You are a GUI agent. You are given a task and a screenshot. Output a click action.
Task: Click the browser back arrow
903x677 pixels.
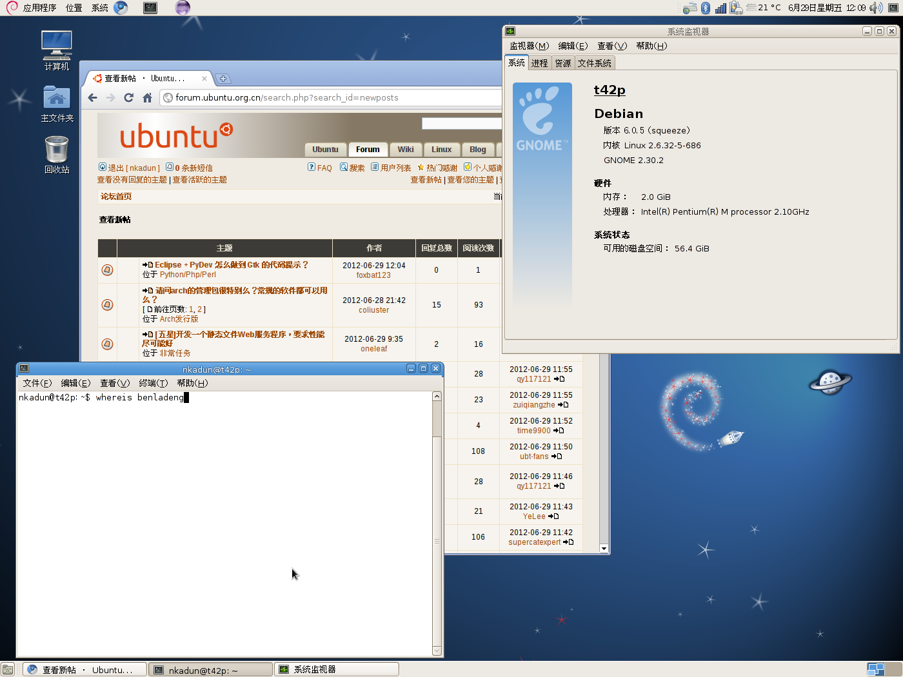[x=93, y=97]
